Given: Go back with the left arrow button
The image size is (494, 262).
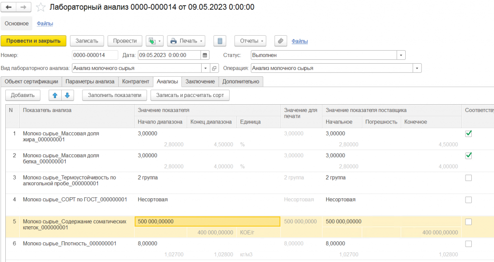Looking at the screenshot, I should click(x=9, y=7).
